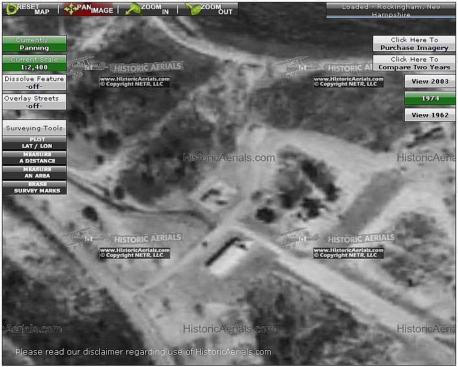Select Plot Lat / Lon tool
This screenshot has width=458, height=367.
pyautogui.click(x=34, y=143)
